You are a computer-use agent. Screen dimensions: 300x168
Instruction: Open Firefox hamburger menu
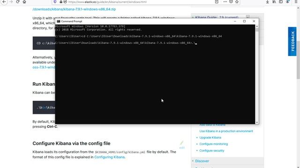296,2
